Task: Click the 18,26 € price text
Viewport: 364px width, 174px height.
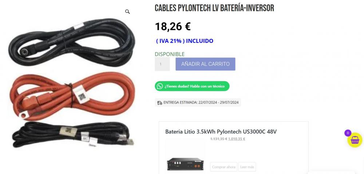Action: (x=173, y=27)
